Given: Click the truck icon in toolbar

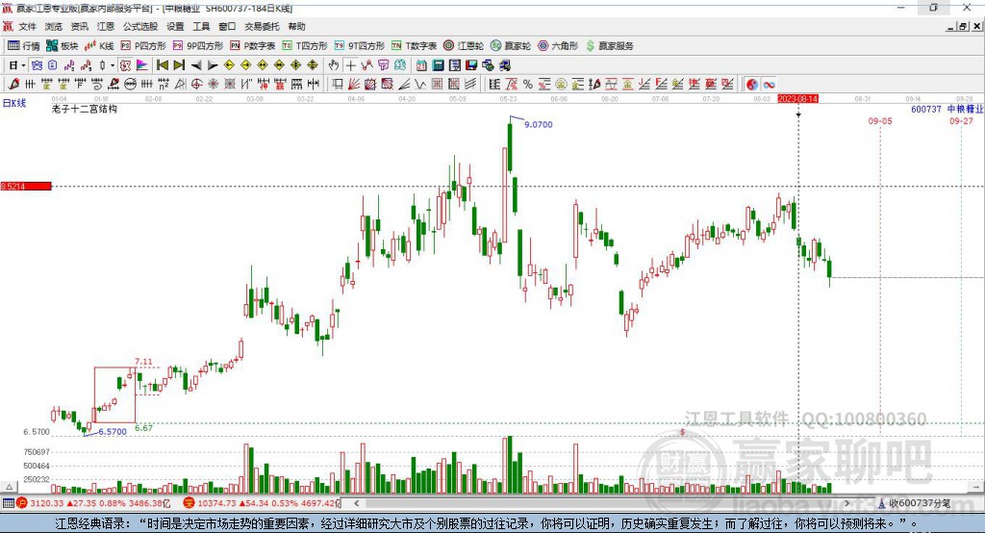Looking at the screenshot, I should [x=504, y=65].
